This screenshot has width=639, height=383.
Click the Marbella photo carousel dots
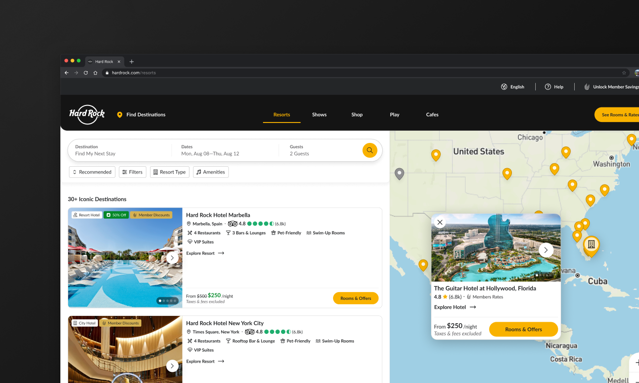167,301
